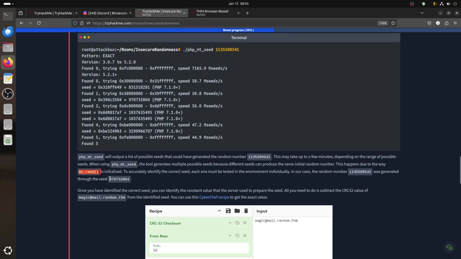Disable the CRC-32 Checksum operation
The height and width of the screenshot is (259, 461).
237,223
